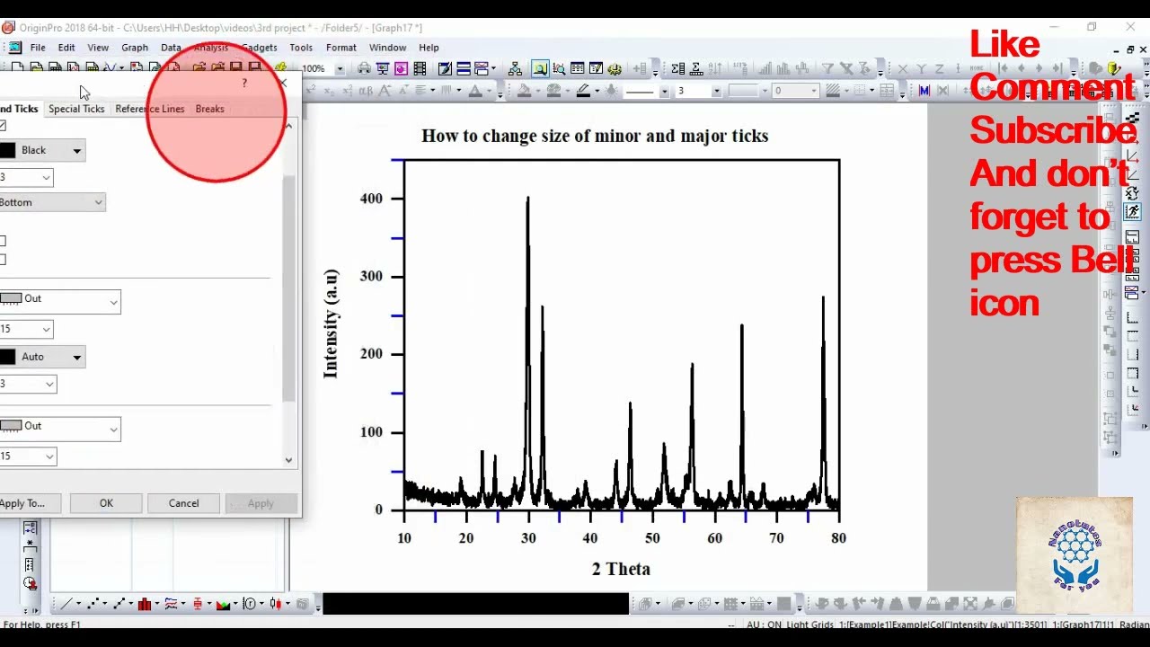This screenshot has width=1150, height=647.
Task: Click the Increase Font Size icon
Action: click(x=385, y=91)
